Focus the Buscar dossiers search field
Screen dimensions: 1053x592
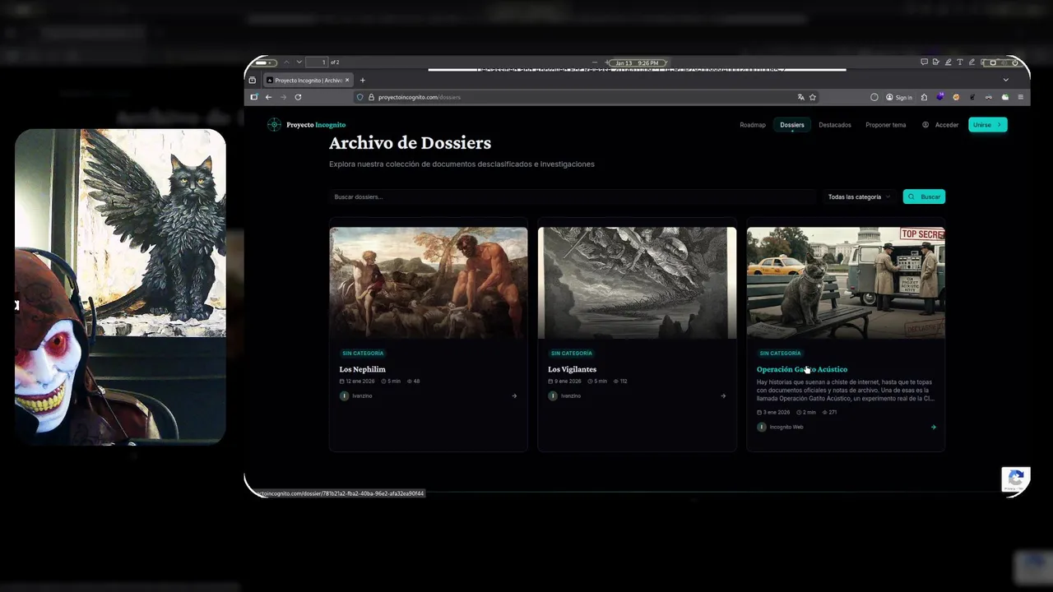point(572,197)
